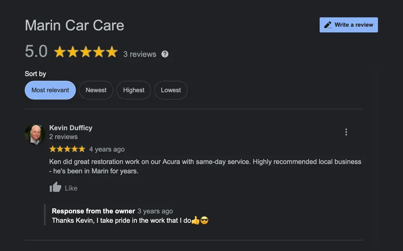Click Kevin Dufficy's profile photo
403x251 pixels.
tap(35, 134)
